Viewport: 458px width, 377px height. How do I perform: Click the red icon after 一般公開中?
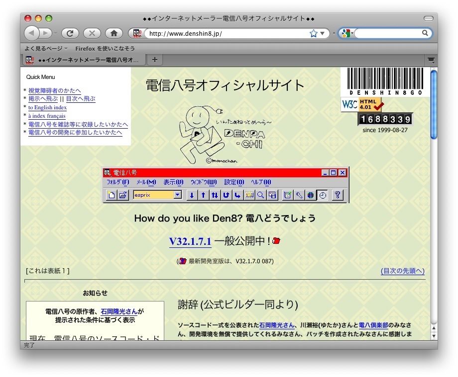(276, 241)
